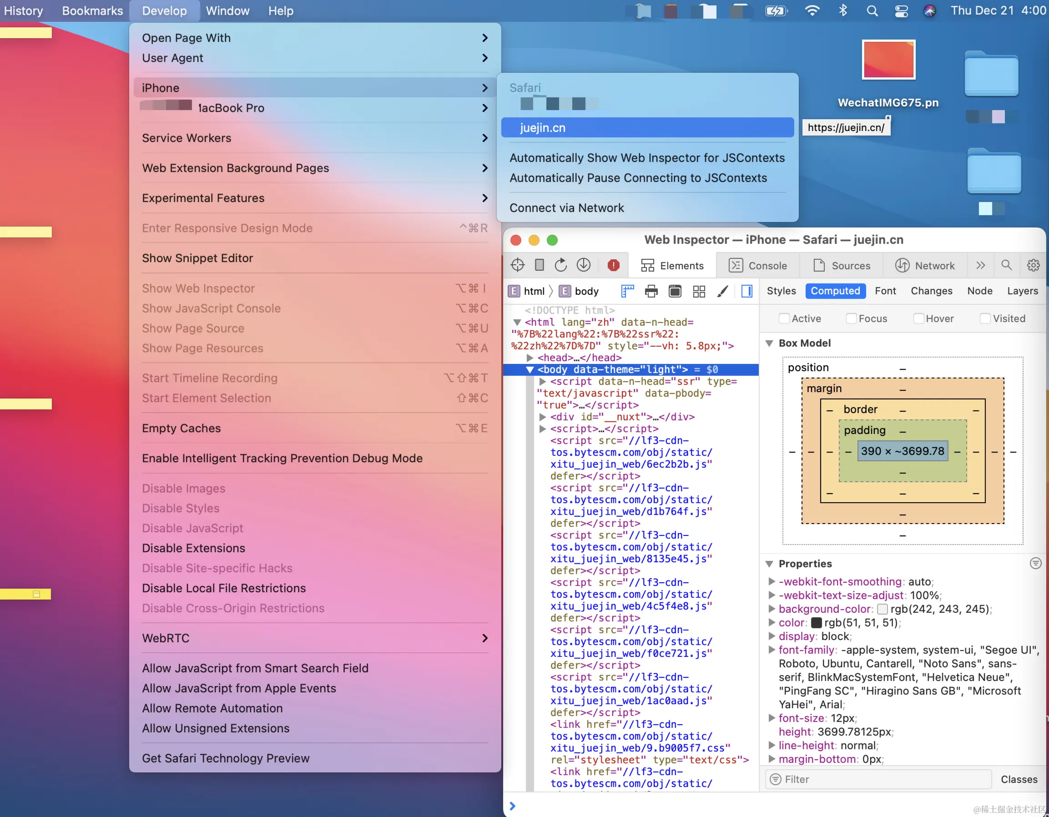Click the paint flashing brush icon
The height and width of the screenshot is (817, 1049).
click(722, 291)
